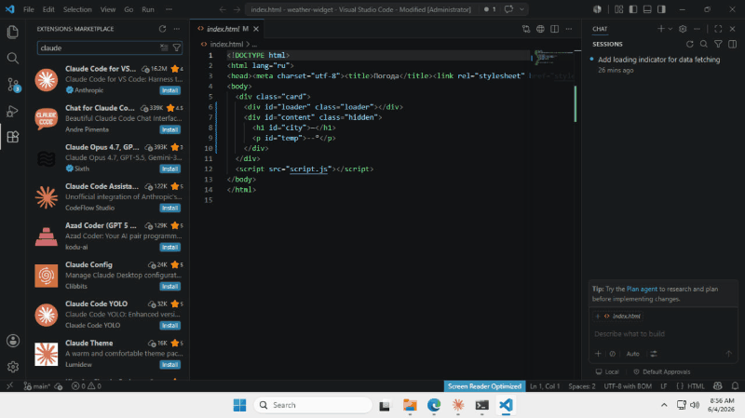
Task: Open the Search view in activity bar
Action: pos(13,58)
